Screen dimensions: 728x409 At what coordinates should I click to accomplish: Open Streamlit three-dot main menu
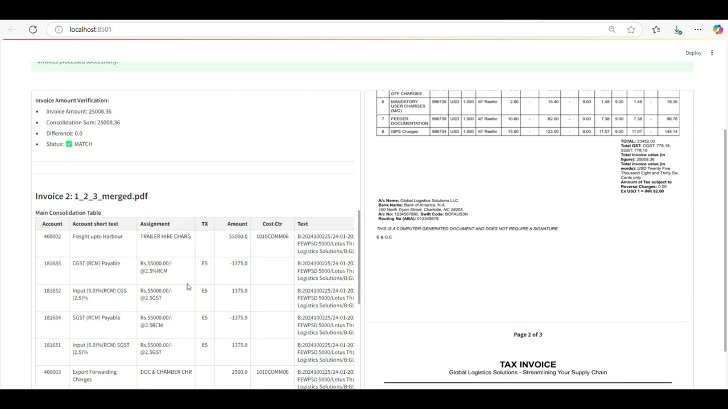click(712, 53)
